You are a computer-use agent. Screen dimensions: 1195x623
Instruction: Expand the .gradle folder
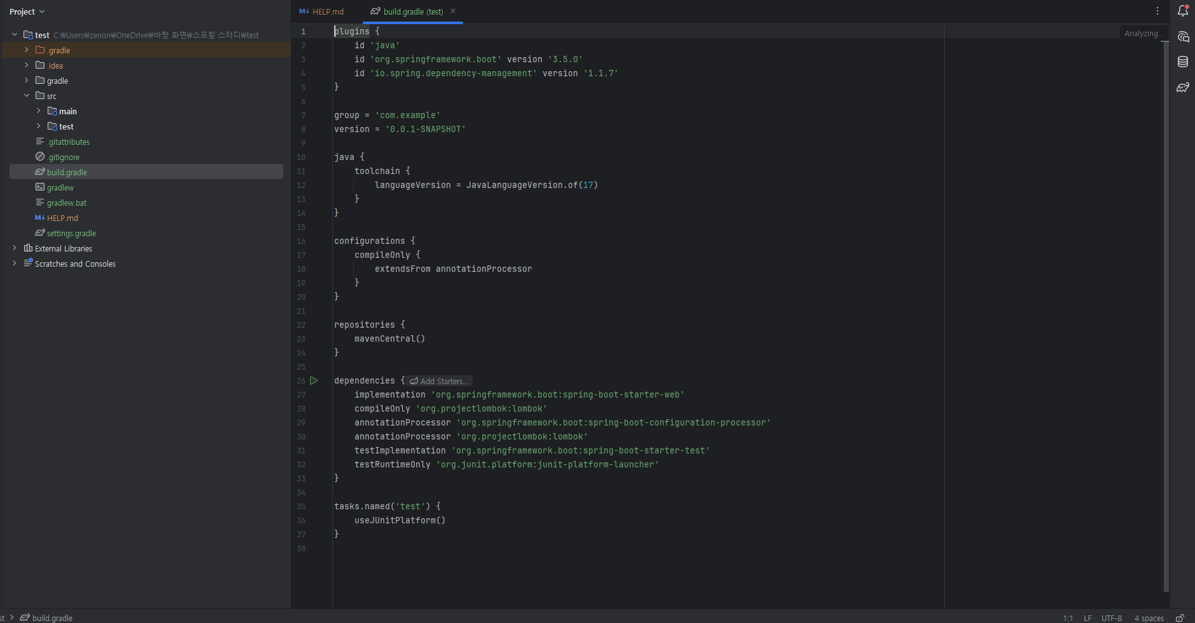point(27,50)
